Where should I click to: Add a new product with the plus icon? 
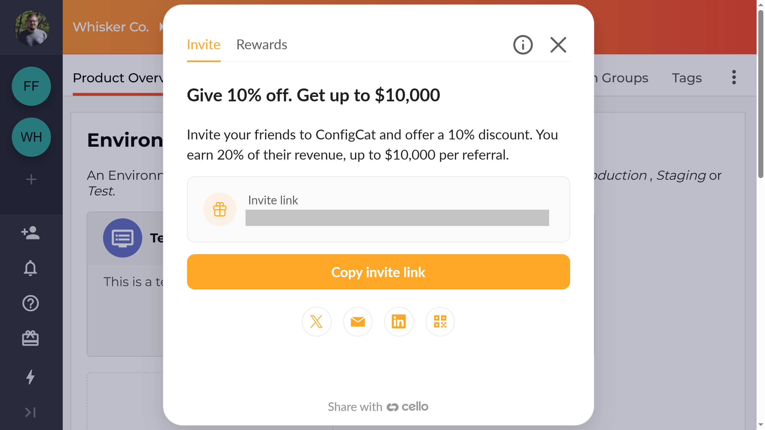[31, 179]
